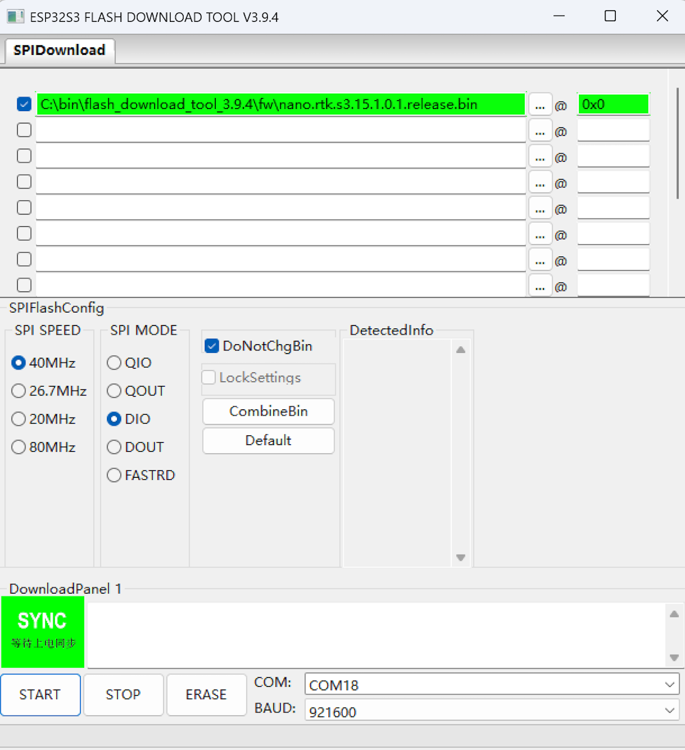Open file browser for first firmware row
This screenshot has height=750, width=685.
point(540,104)
